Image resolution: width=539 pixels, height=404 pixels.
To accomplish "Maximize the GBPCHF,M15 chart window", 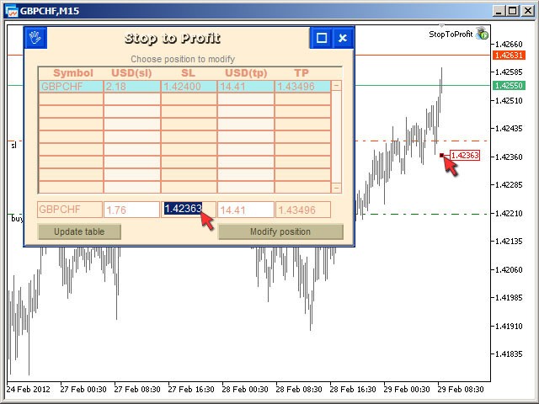I will coord(513,11).
